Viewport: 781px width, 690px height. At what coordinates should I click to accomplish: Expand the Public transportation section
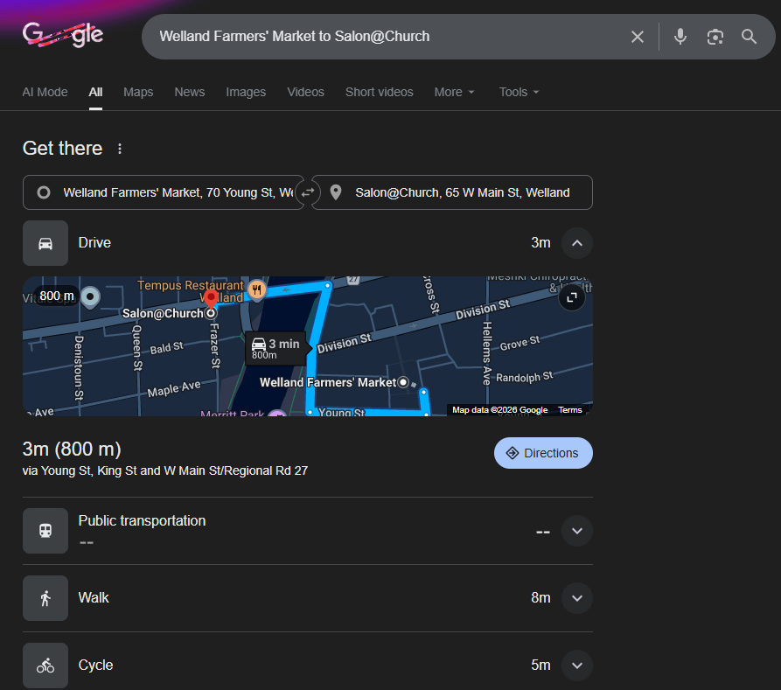point(576,531)
